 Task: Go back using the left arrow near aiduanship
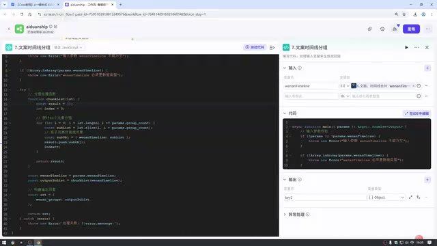click(x=9, y=29)
